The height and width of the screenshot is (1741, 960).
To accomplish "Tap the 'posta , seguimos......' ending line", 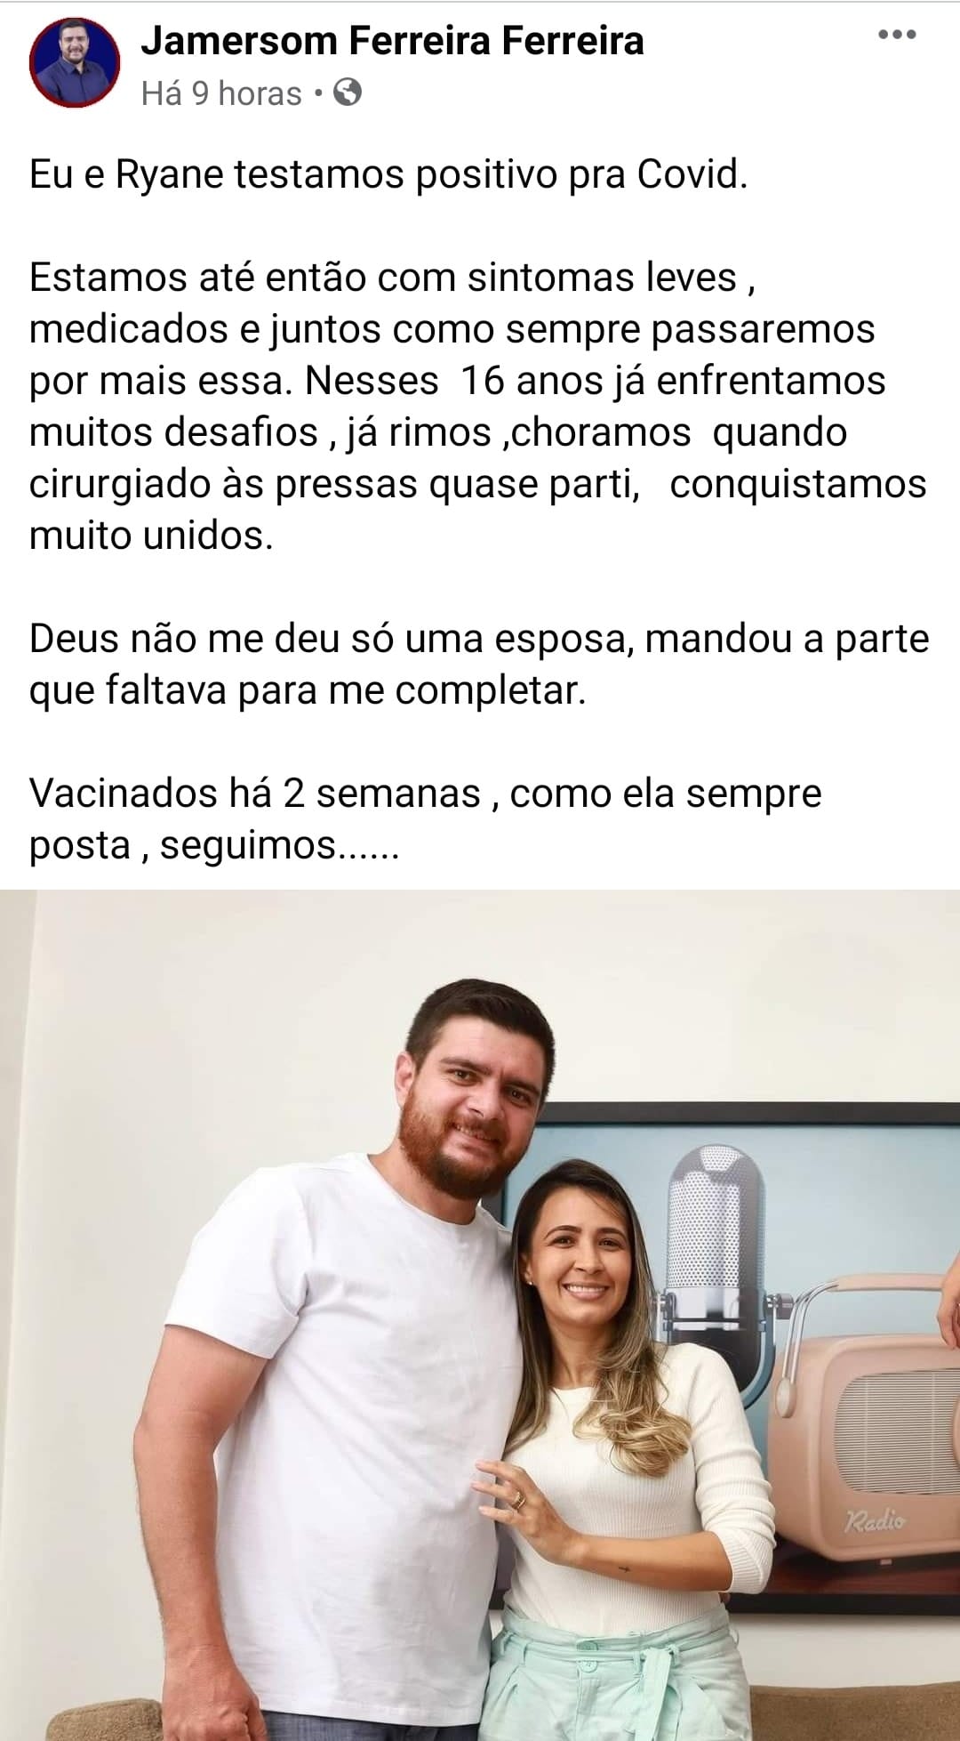I will point(214,845).
